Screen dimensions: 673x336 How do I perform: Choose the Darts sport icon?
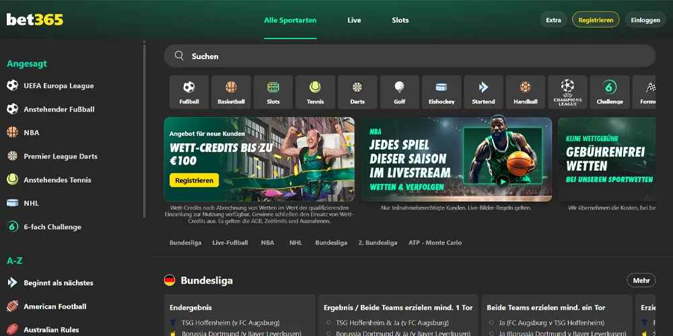[357, 92]
